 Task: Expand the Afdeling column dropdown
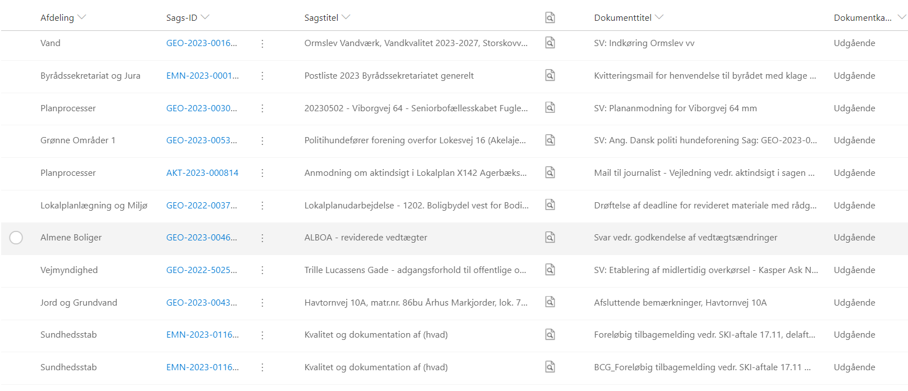(82, 17)
